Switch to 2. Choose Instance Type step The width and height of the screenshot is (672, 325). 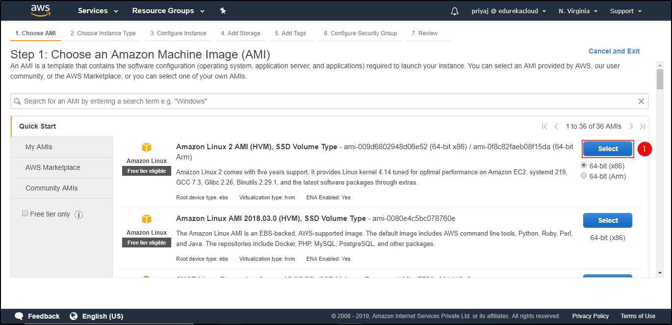(x=103, y=33)
